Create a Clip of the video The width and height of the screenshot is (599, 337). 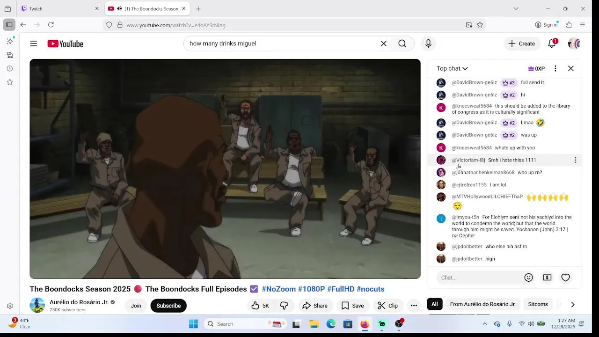[387, 306]
